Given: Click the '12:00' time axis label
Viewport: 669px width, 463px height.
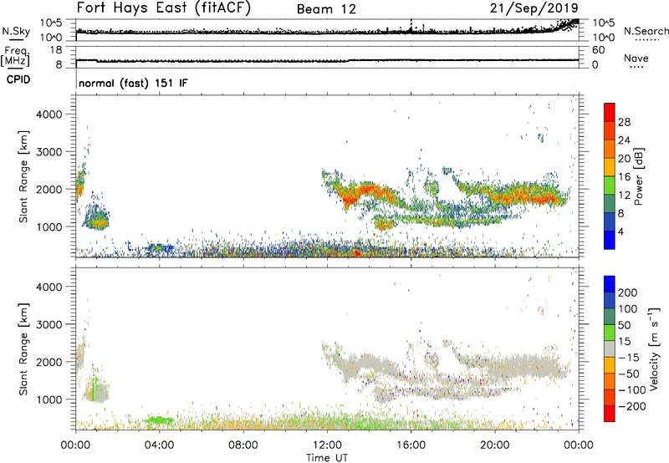Looking at the screenshot, I should pyautogui.click(x=327, y=445).
